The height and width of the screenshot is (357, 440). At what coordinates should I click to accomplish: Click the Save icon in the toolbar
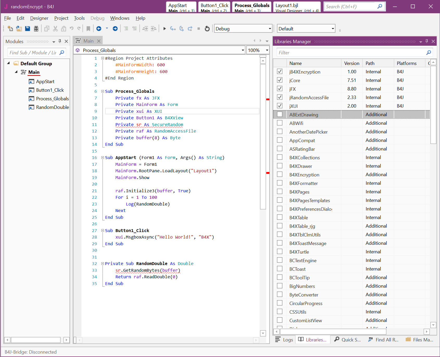(28, 29)
